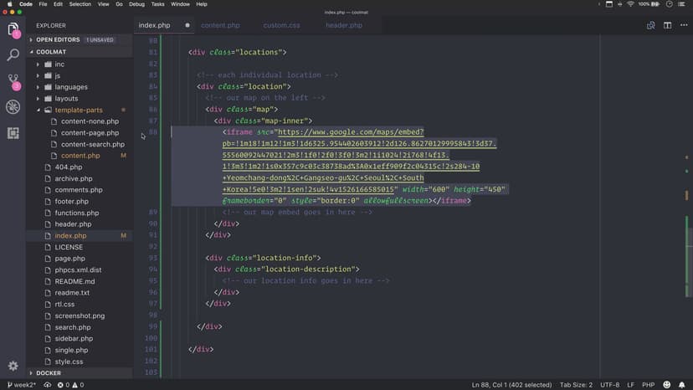Screen dimensions: 693x390
Task: Click the Manage gear icon
Action: coord(13,366)
